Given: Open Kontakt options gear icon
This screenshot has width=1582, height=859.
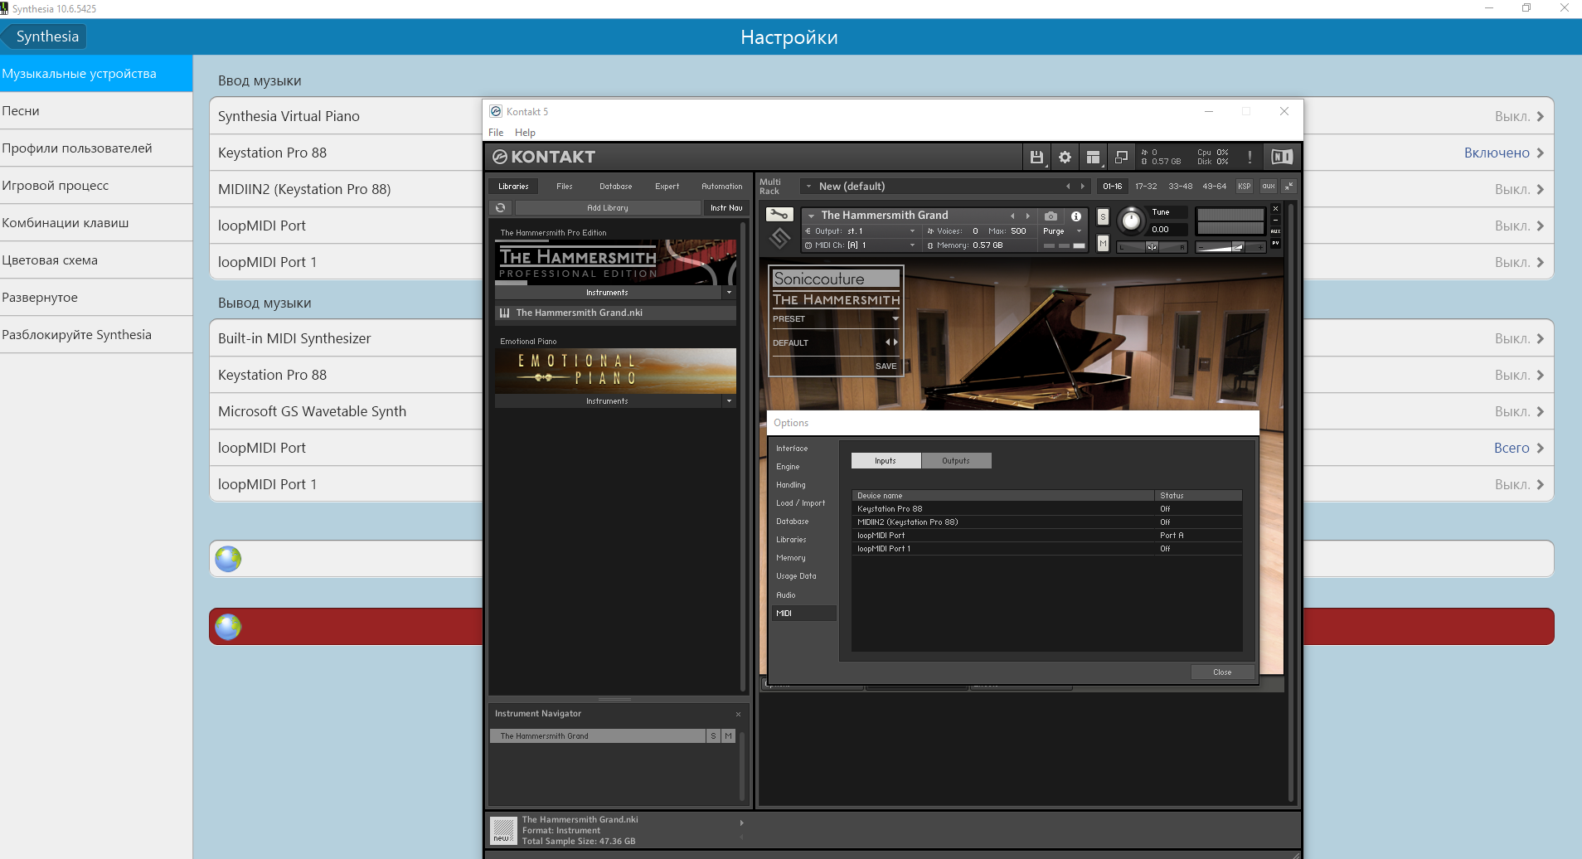Looking at the screenshot, I should [x=1065, y=157].
